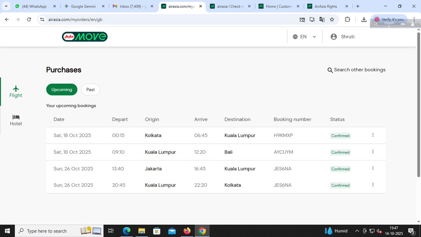
Task: Open a new browser tab
Action: (357, 6)
